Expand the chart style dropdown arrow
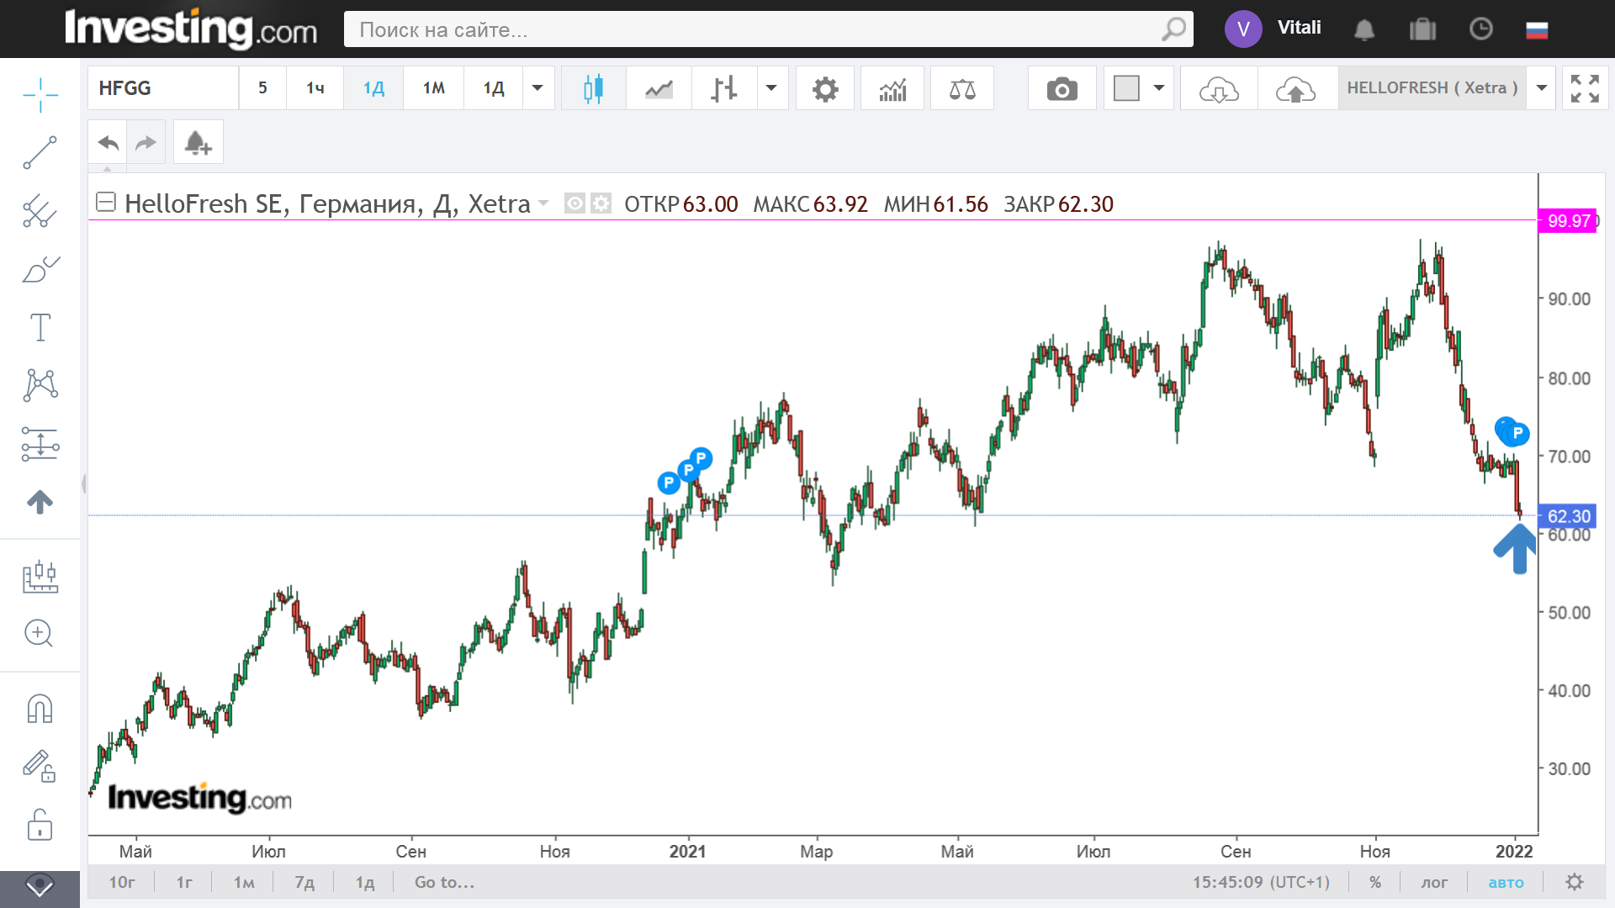 click(x=770, y=88)
